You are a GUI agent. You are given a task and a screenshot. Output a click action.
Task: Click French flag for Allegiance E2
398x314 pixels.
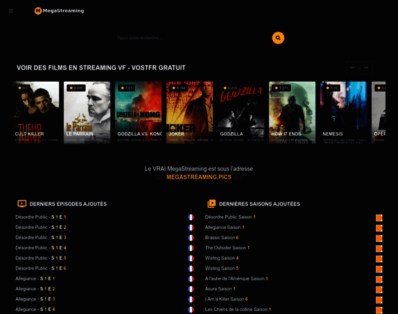(x=191, y=289)
